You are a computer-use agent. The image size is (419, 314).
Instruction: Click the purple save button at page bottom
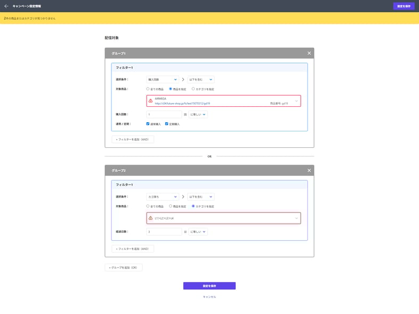[209, 286]
